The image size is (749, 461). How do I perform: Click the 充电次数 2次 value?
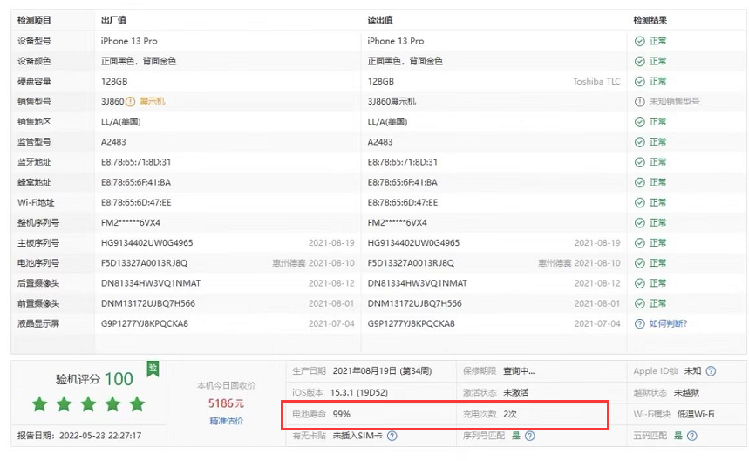(x=510, y=414)
